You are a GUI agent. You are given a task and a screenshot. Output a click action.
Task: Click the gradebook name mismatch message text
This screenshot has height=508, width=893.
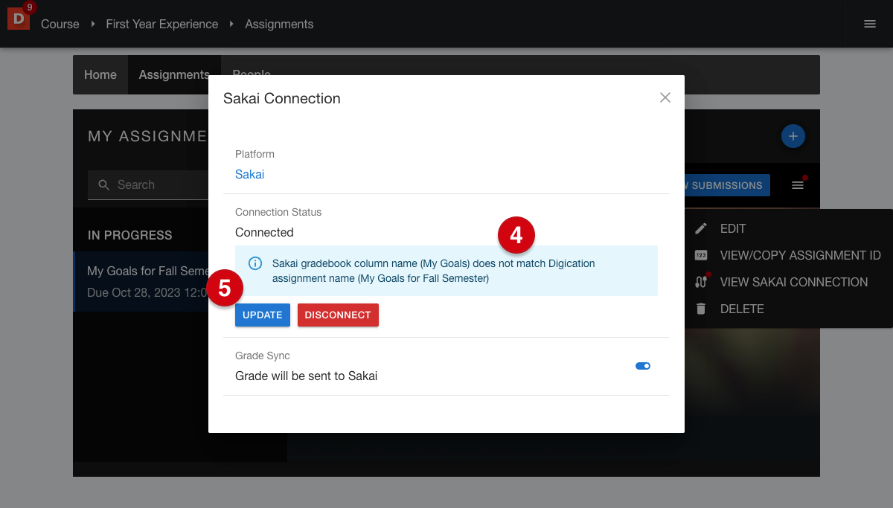pyautogui.click(x=434, y=271)
